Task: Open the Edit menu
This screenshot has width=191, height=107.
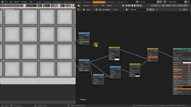Action: point(11,2)
